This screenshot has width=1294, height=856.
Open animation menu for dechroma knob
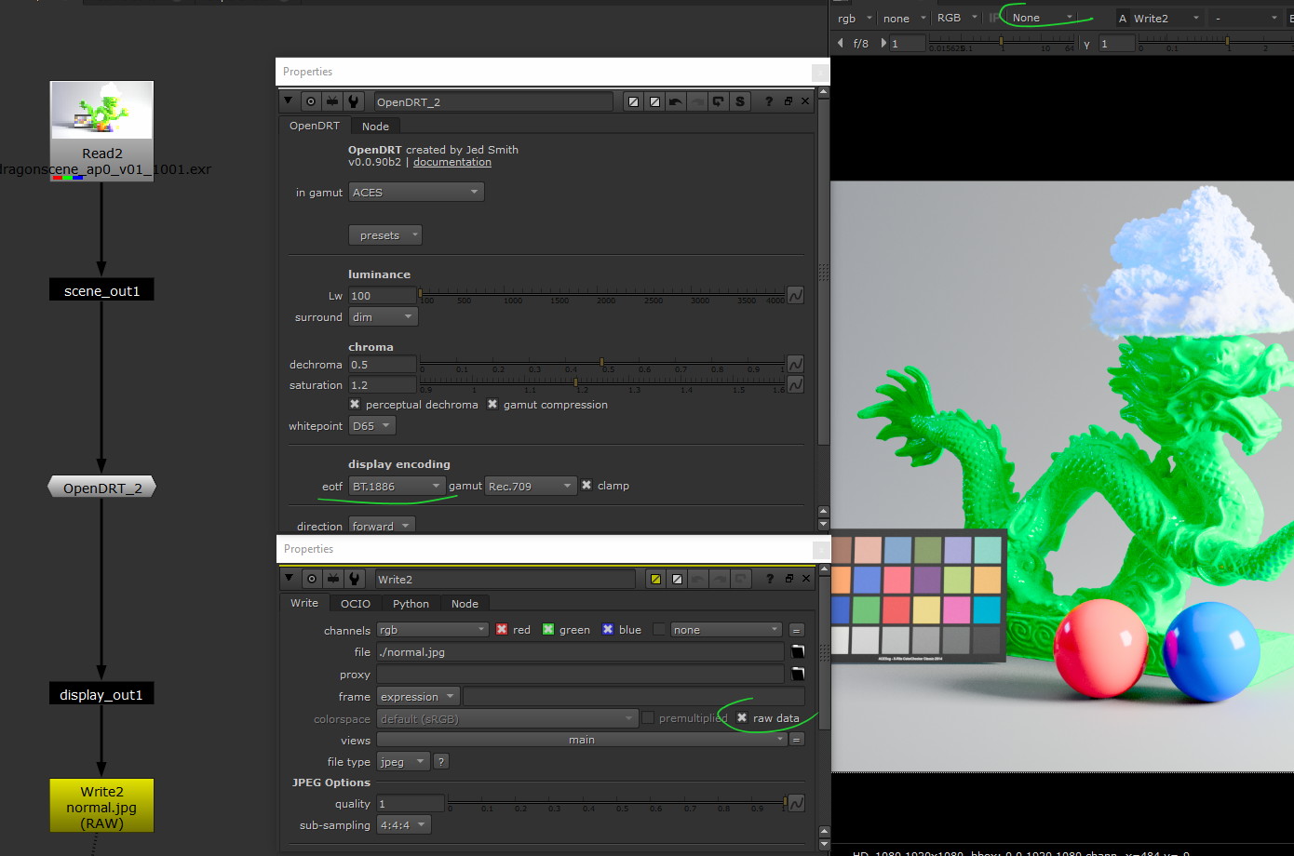[x=796, y=364]
